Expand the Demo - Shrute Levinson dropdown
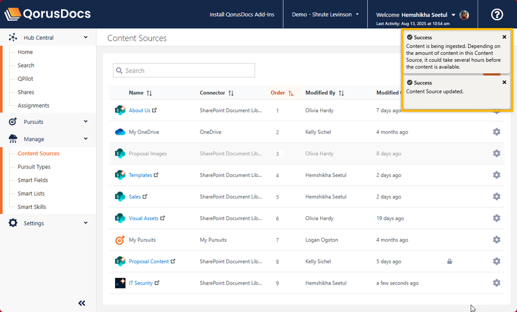 pyautogui.click(x=325, y=15)
